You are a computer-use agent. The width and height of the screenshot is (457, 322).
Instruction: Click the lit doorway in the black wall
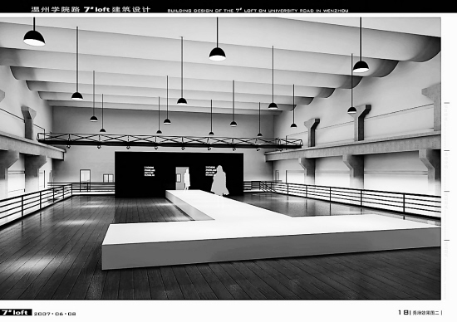tap(182, 178)
